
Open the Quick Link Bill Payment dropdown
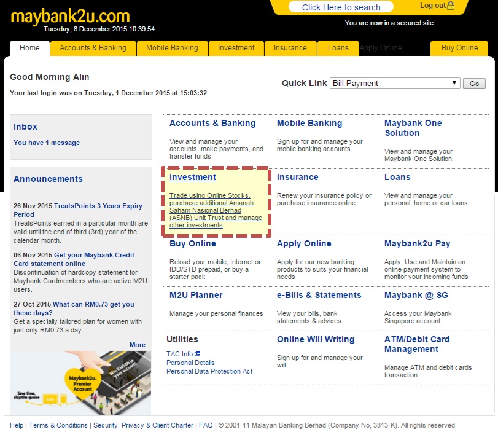click(395, 84)
